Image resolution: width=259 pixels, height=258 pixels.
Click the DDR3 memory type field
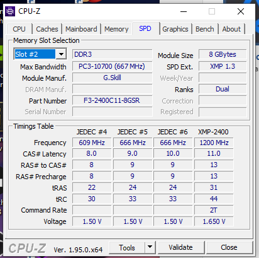[112, 54]
